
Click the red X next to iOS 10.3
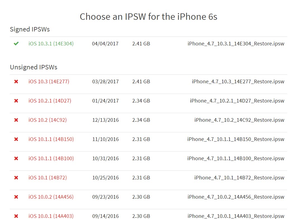[16, 82]
